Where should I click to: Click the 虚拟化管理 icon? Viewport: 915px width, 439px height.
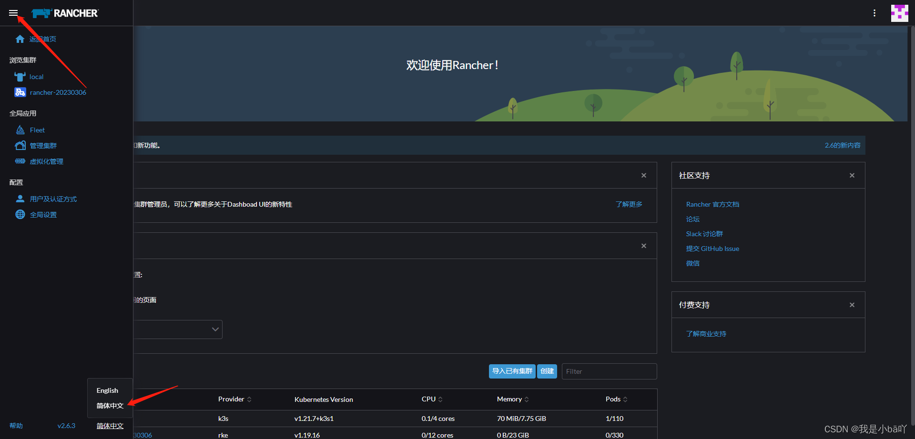pos(20,161)
